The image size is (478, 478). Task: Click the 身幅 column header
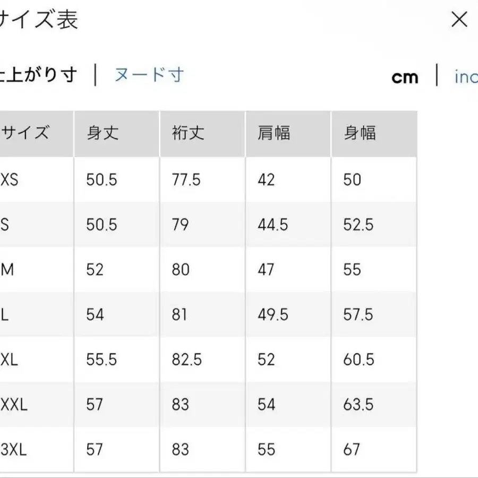(x=360, y=133)
